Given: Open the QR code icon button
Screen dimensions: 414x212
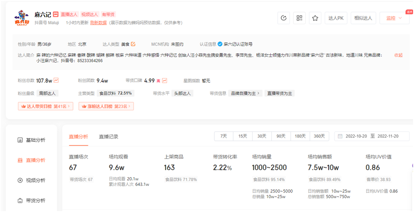Looking at the screenshot, I should 300,18.
